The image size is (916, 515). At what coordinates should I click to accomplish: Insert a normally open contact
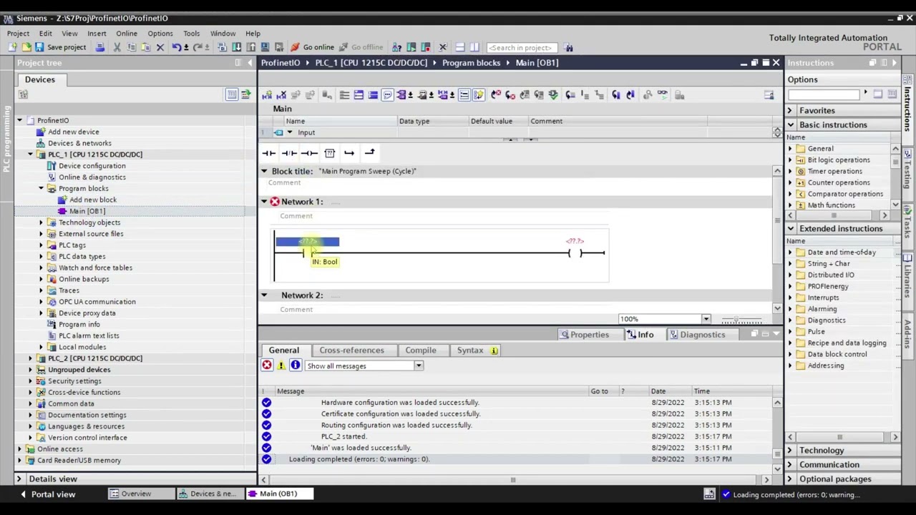click(x=268, y=153)
